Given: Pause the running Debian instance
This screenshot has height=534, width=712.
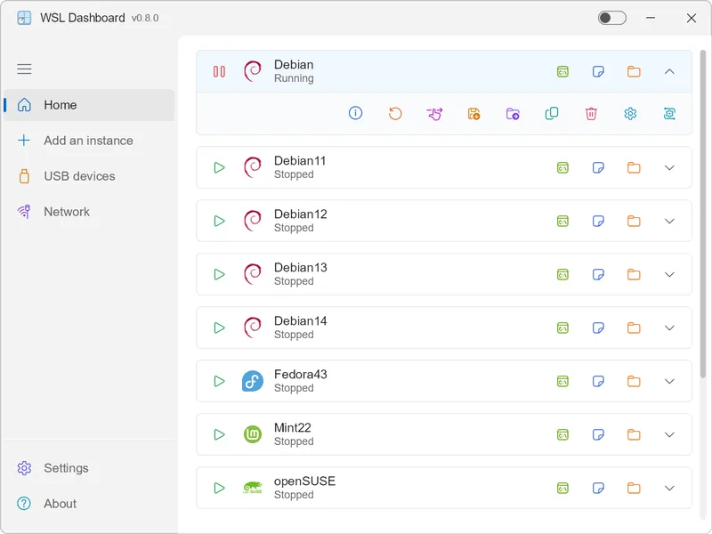Looking at the screenshot, I should click(219, 72).
